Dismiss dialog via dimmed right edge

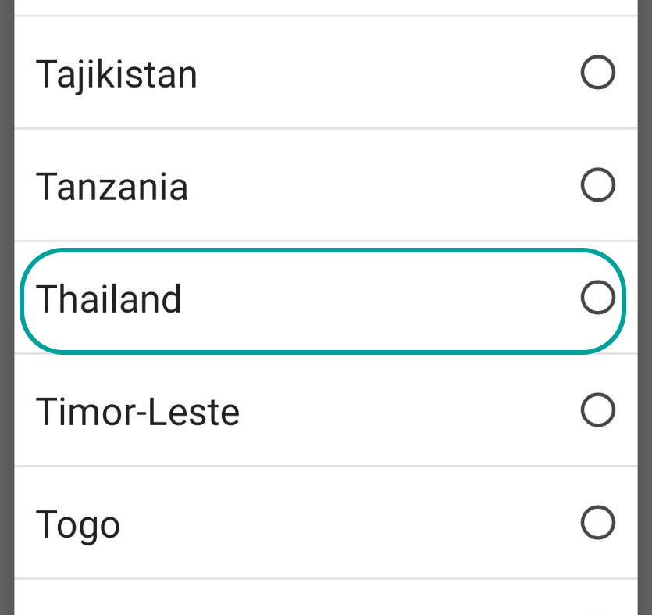[644, 308]
